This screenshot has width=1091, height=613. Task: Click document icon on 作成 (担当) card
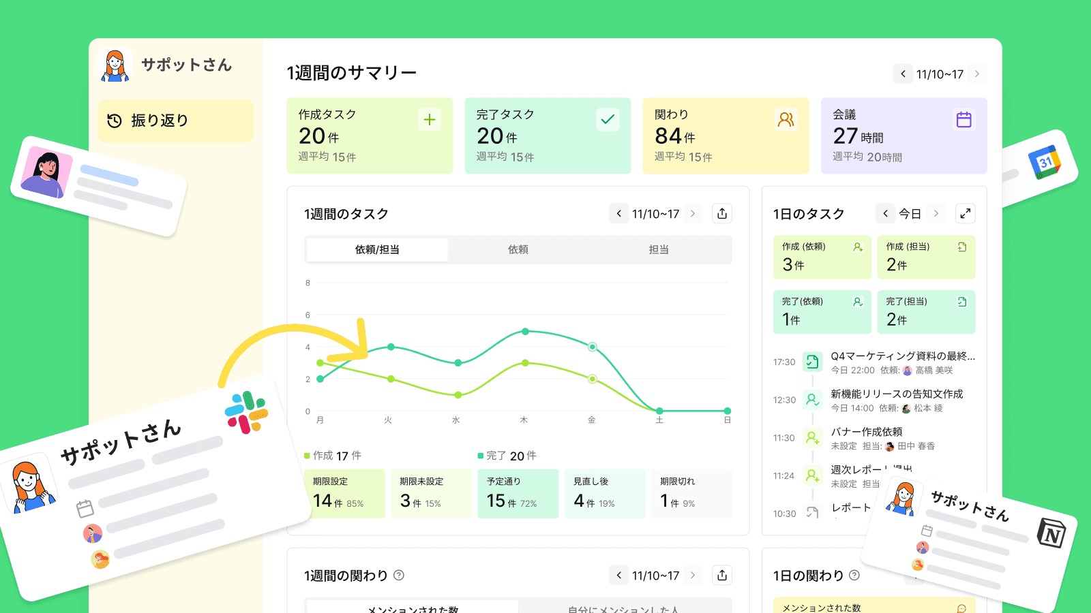click(x=962, y=247)
